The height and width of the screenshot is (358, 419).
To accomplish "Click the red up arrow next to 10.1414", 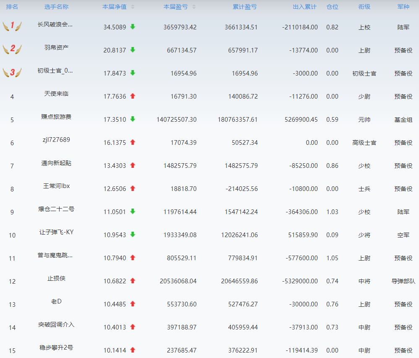I will (x=133, y=350).
